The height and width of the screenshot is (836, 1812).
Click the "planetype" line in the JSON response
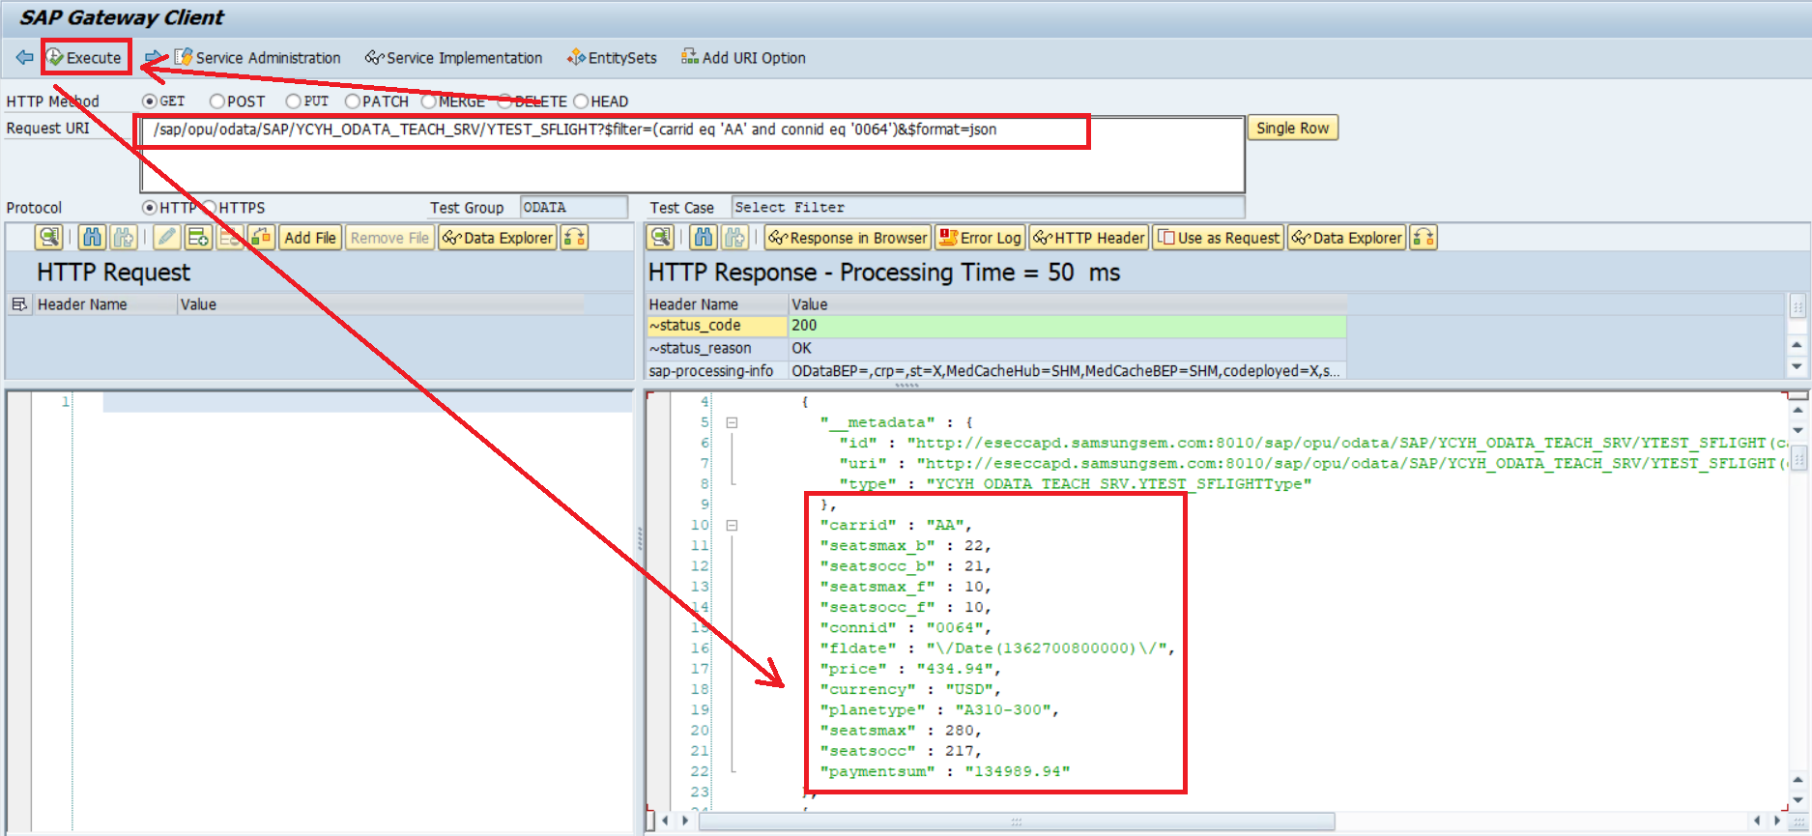939,709
